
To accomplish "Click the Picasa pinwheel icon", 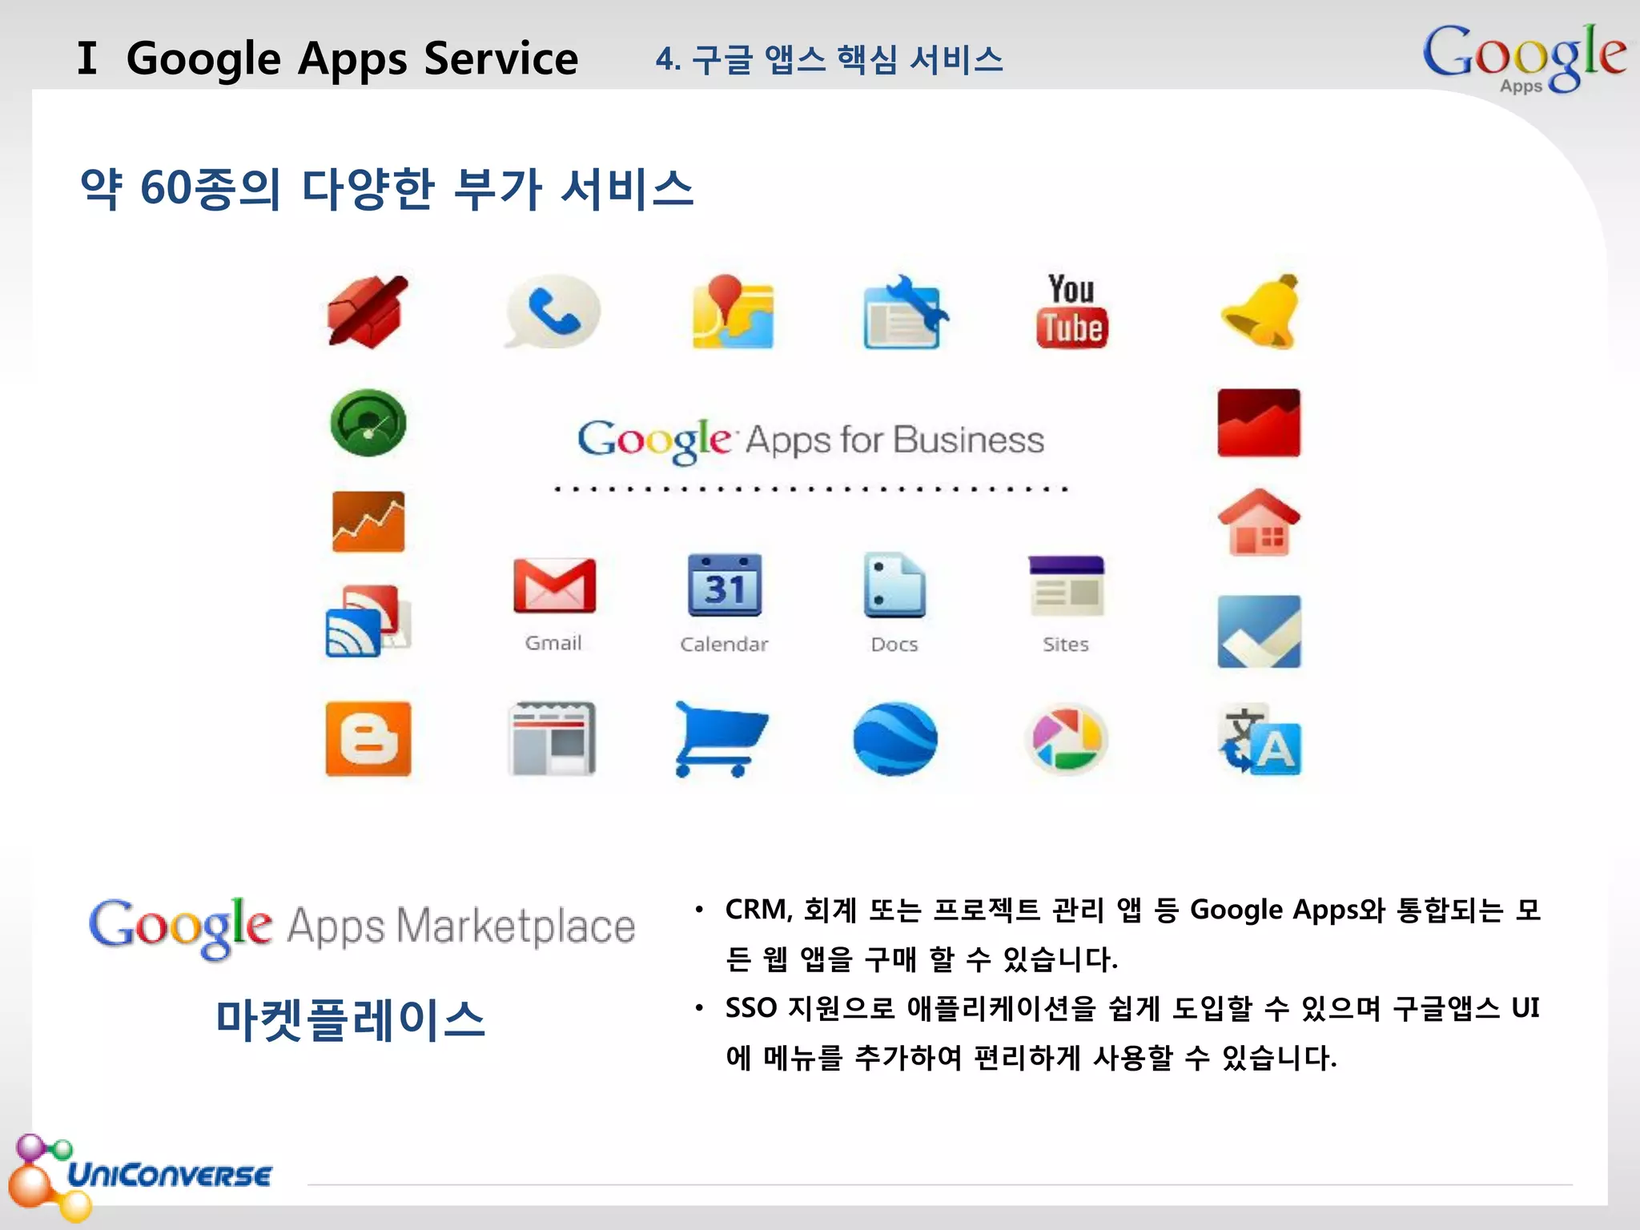I will coord(1067,739).
